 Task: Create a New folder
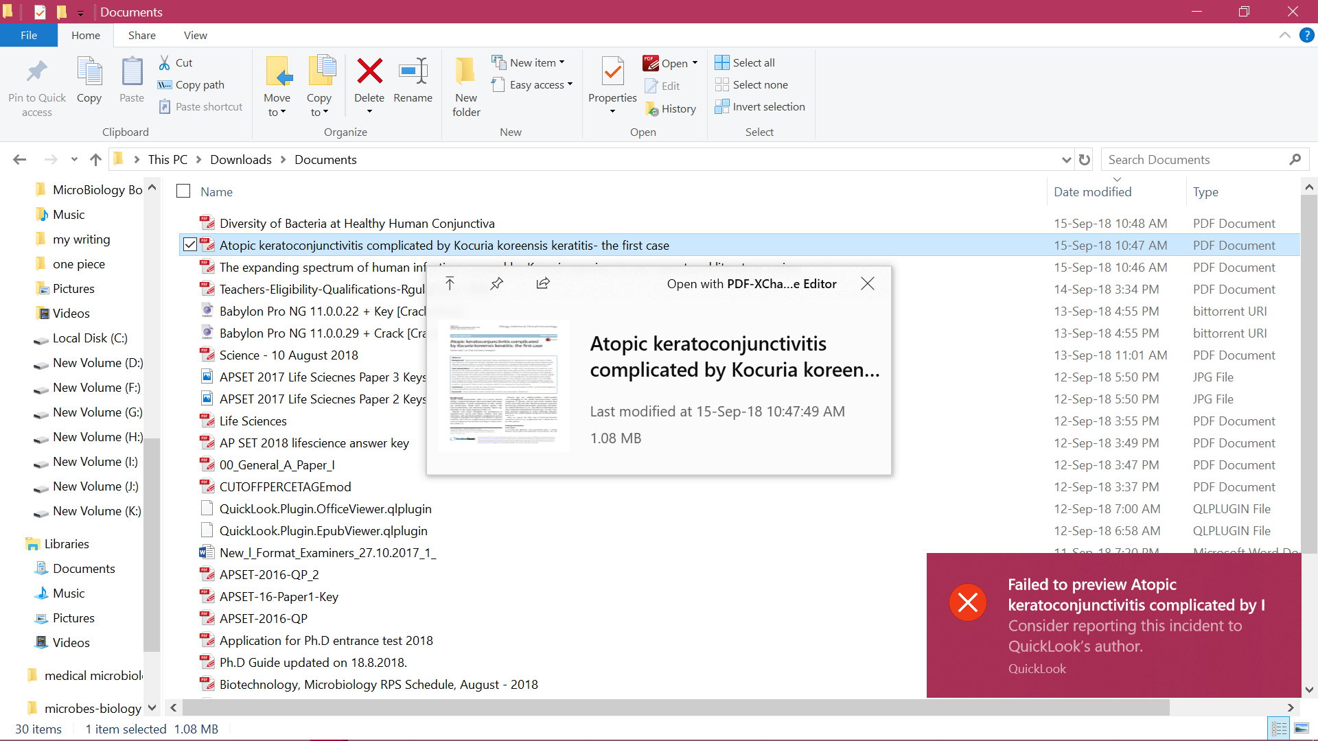tap(465, 84)
